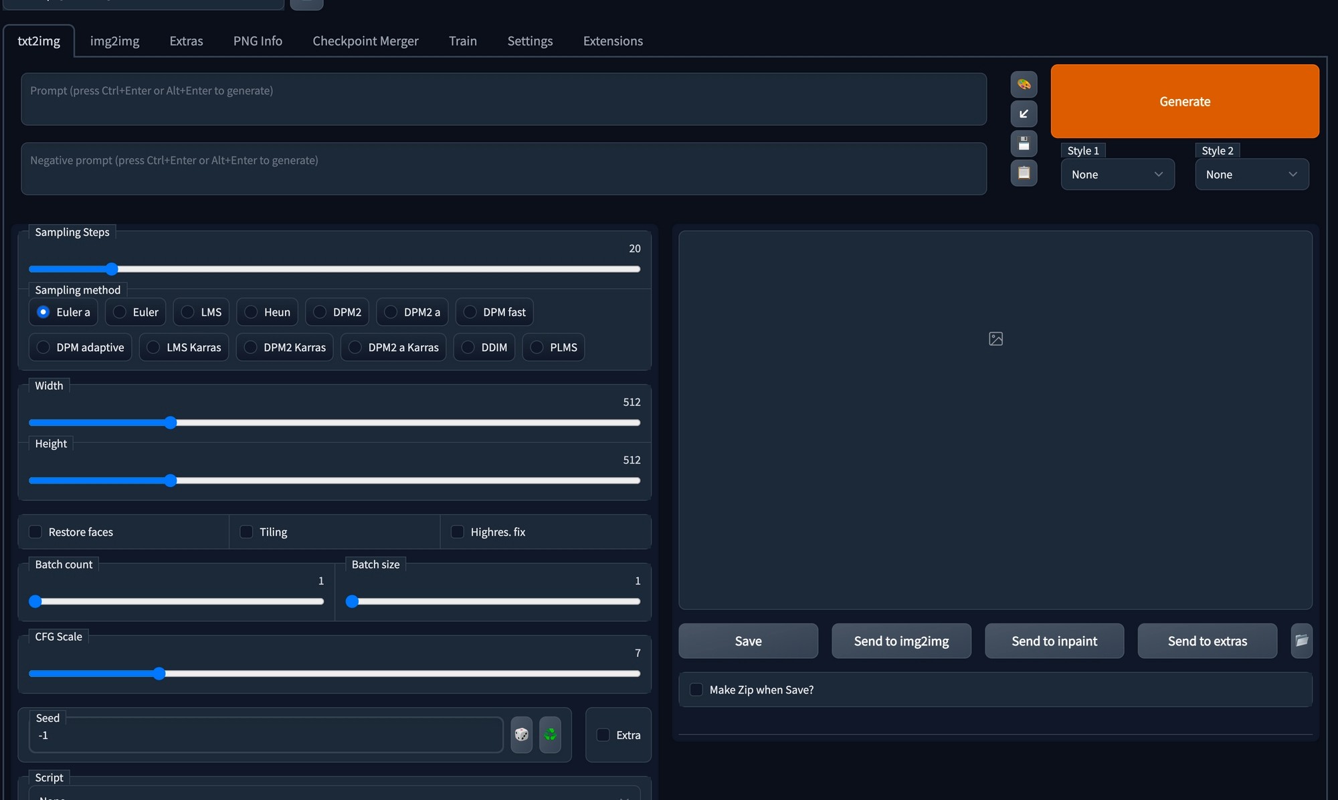Click the CFG Scale value 7
The image size is (1338, 800).
point(637,653)
